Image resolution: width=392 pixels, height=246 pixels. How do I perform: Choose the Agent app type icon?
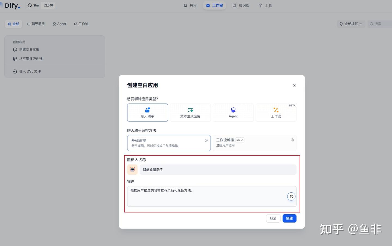click(233, 110)
